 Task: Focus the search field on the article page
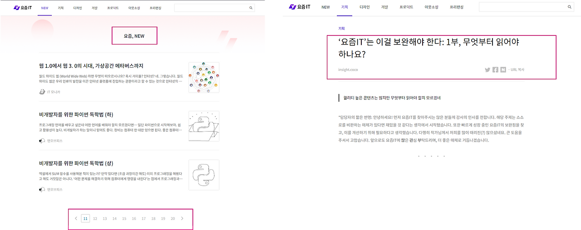pos(527,7)
